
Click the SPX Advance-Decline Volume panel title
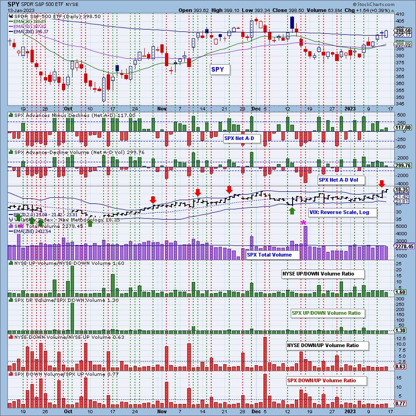pos(77,153)
